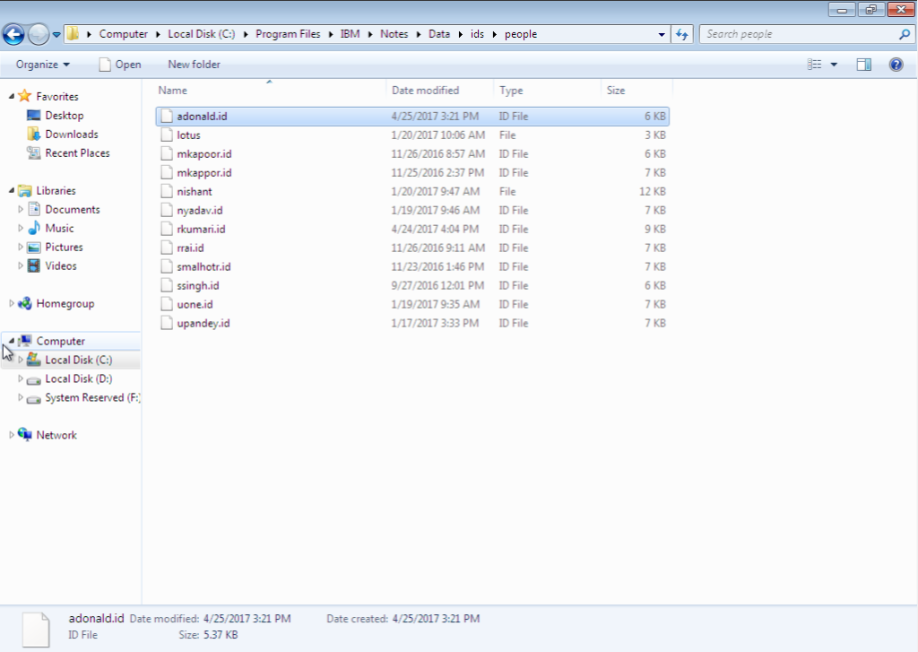Screen dimensions: 918x652
Task: Expand the Network tree node
Action: click(11, 435)
